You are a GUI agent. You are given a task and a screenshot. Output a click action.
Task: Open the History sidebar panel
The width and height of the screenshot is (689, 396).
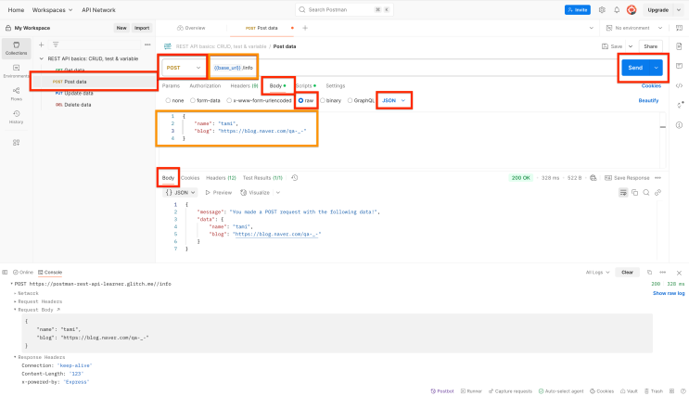coord(17,117)
